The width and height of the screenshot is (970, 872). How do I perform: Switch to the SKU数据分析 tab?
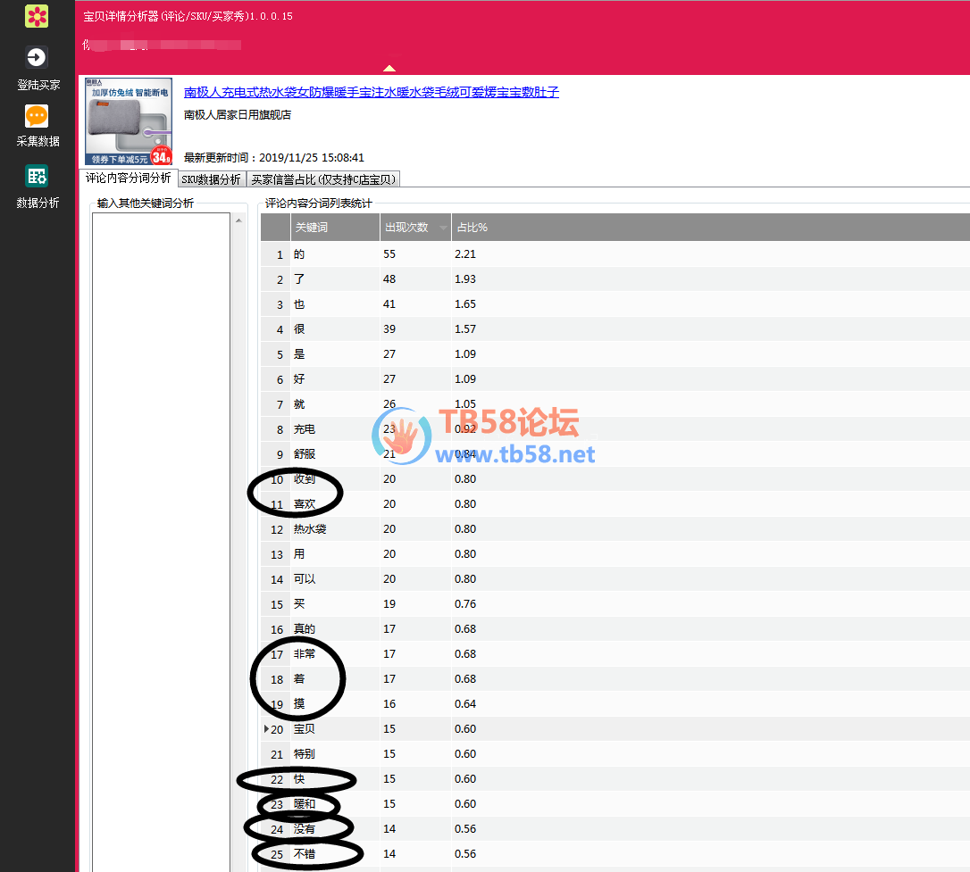point(211,179)
